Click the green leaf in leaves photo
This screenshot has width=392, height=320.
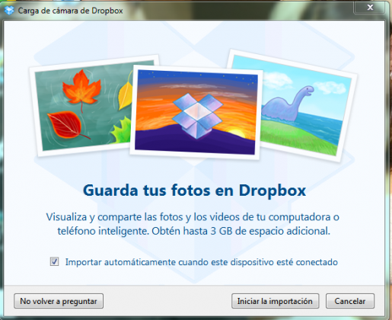121,130
